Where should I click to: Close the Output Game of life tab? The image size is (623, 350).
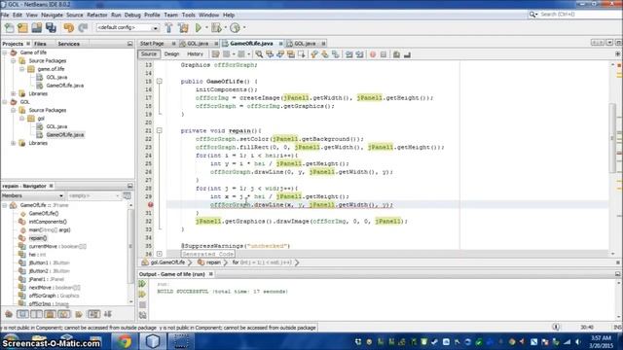[211, 274]
